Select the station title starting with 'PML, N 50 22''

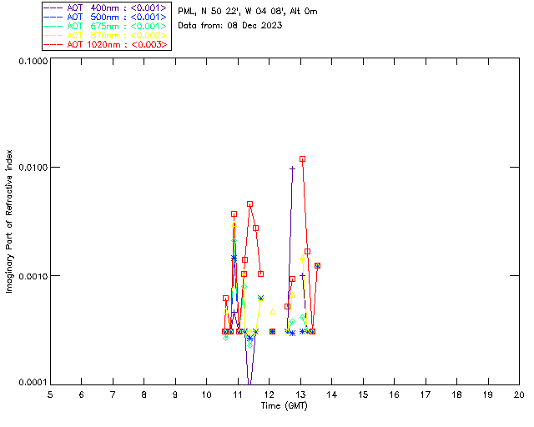click(x=248, y=12)
